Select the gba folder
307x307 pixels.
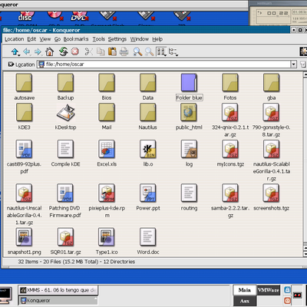click(271, 87)
